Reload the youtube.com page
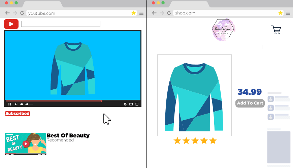 click(x=22, y=13)
